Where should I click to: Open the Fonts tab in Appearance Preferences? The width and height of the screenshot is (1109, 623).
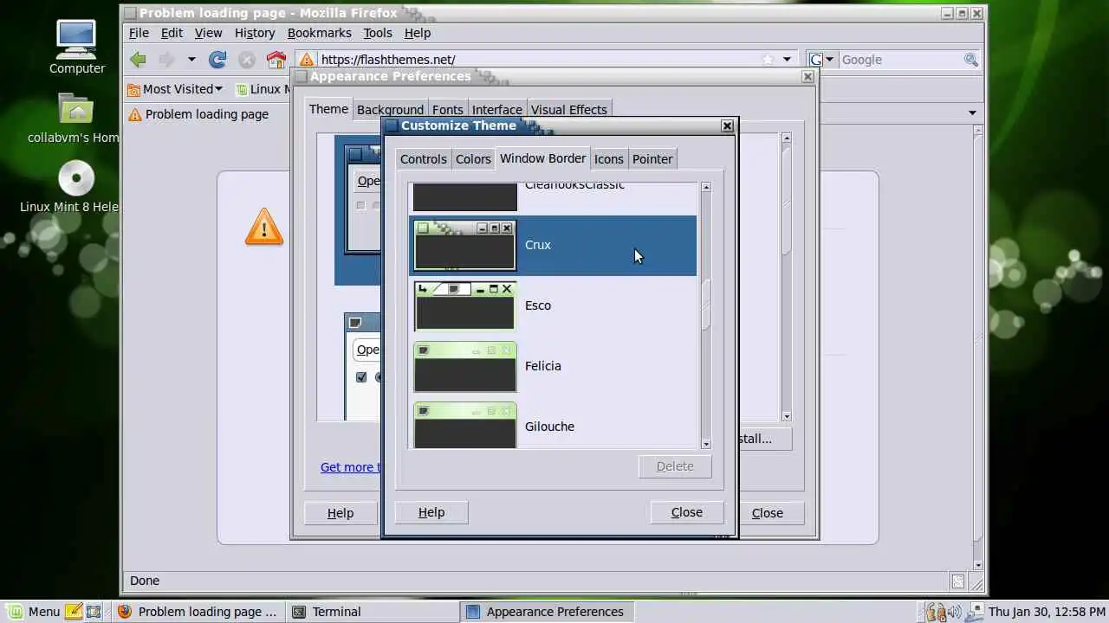pyautogui.click(x=447, y=110)
